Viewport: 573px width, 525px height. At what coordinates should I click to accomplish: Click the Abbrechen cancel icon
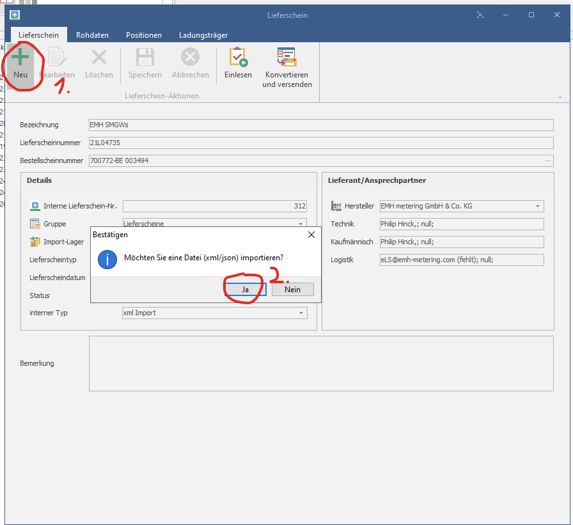[190, 58]
